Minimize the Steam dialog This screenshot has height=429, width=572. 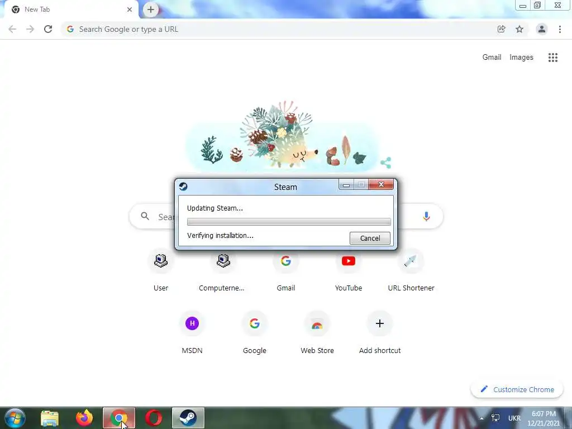coord(346,185)
